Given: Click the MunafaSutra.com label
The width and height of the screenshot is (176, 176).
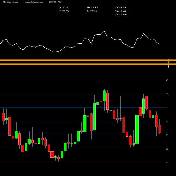Looking at the screenshot, I should click(x=34, y=2).
